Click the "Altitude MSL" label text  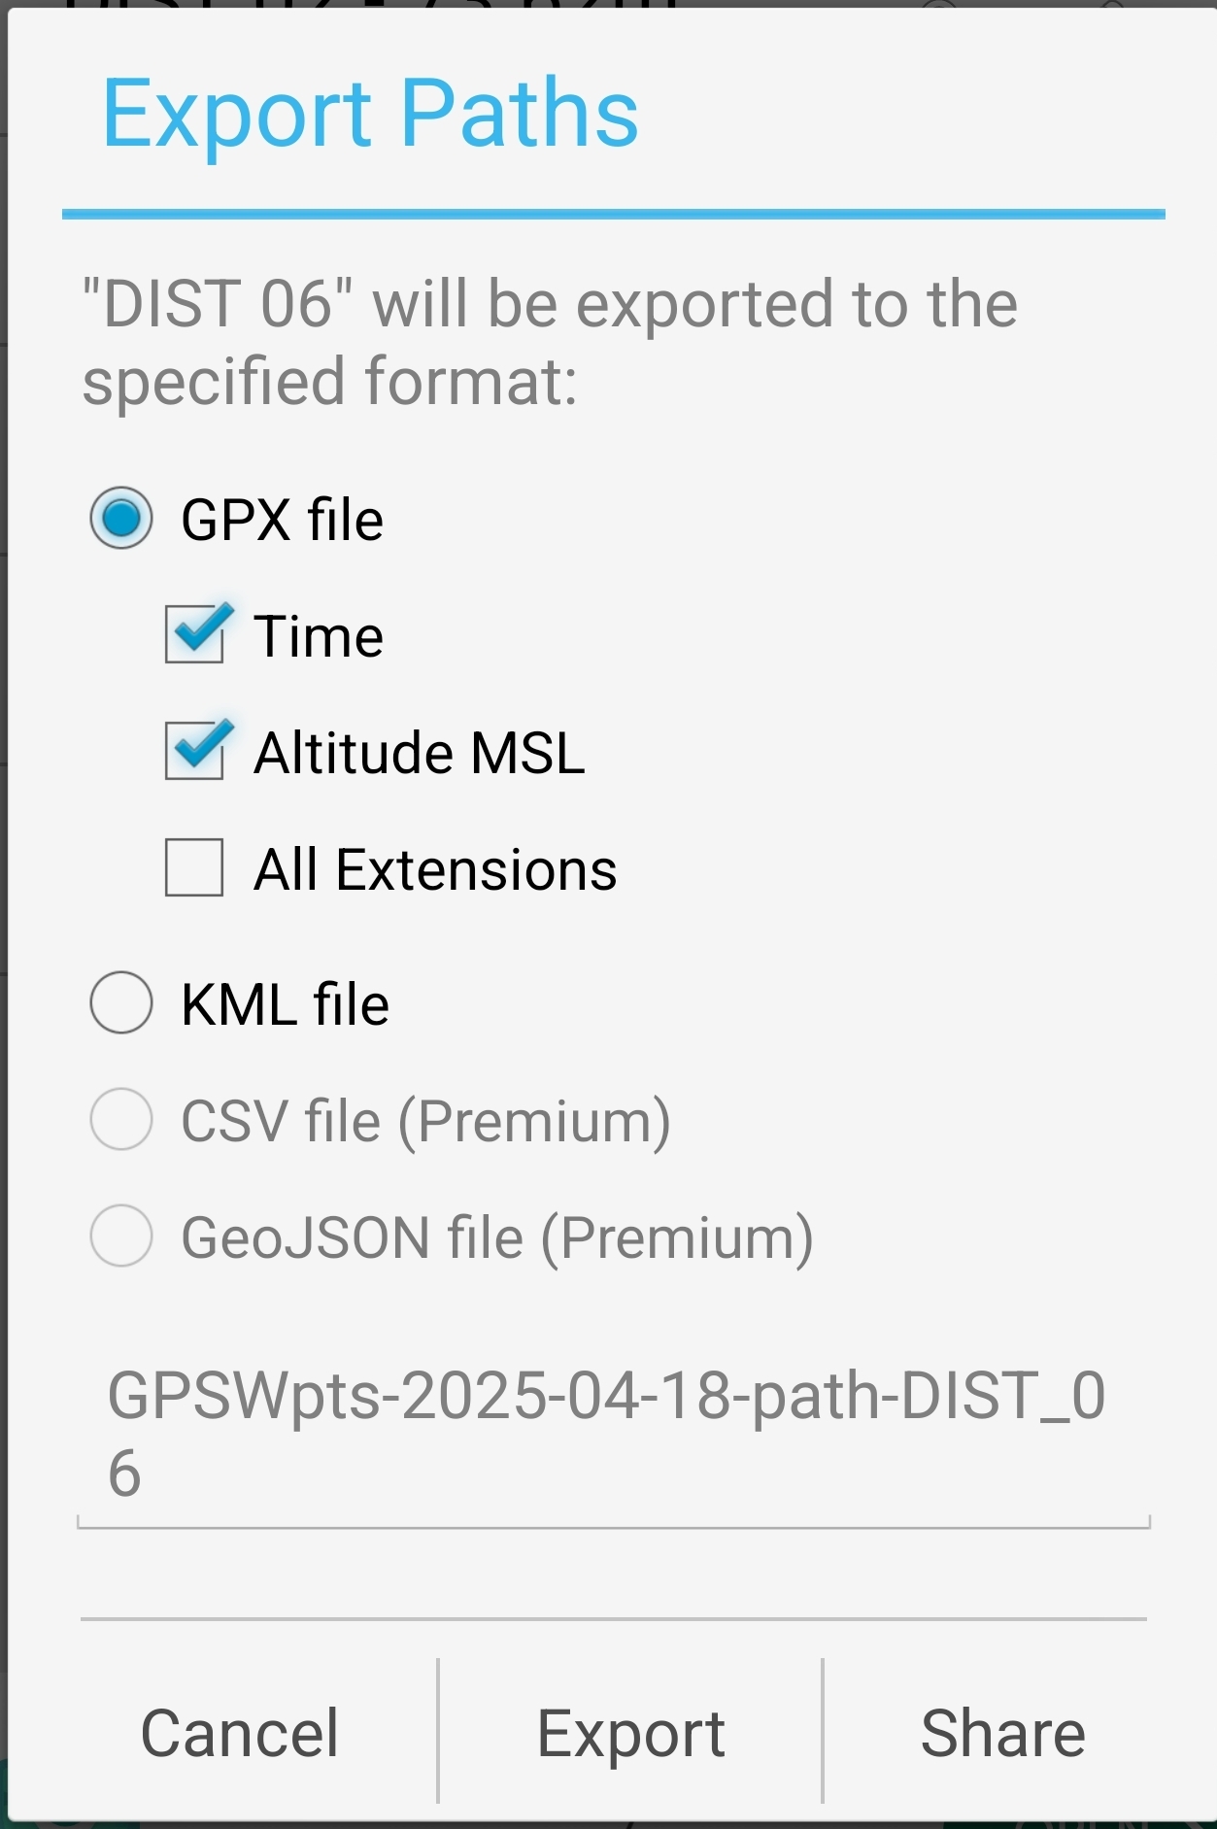click(x=420, y=753)
